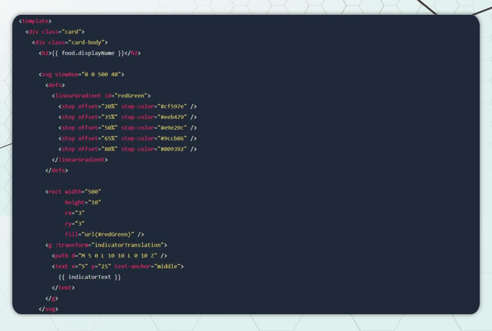Click the closing linearGradient tag
Image resolution: width=492 pixels, height=331 pixels.
(x=80, y=160)
